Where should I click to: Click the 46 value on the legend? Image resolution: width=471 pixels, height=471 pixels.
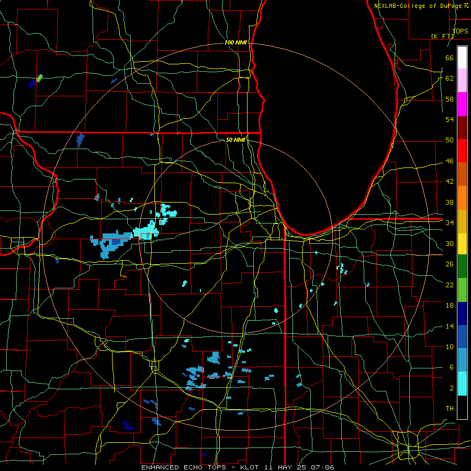[450, 161]
